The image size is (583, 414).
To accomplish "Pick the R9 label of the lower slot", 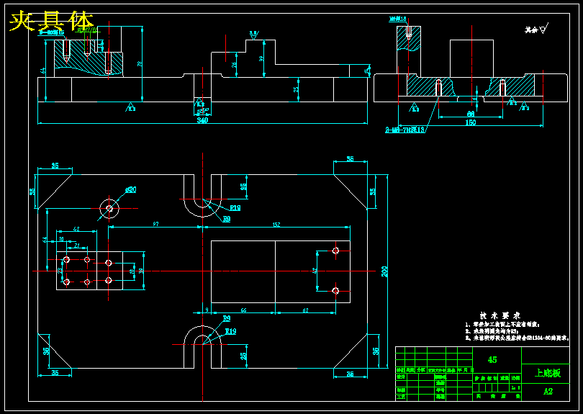I will pos(227,318).
